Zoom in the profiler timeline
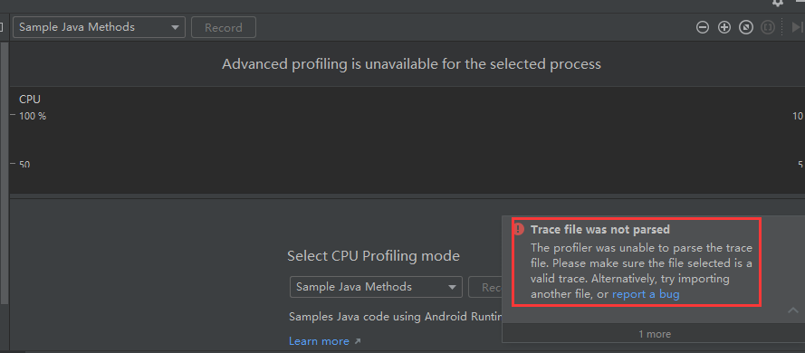Viewport: 805px width, 353px height. pos(724,27)
